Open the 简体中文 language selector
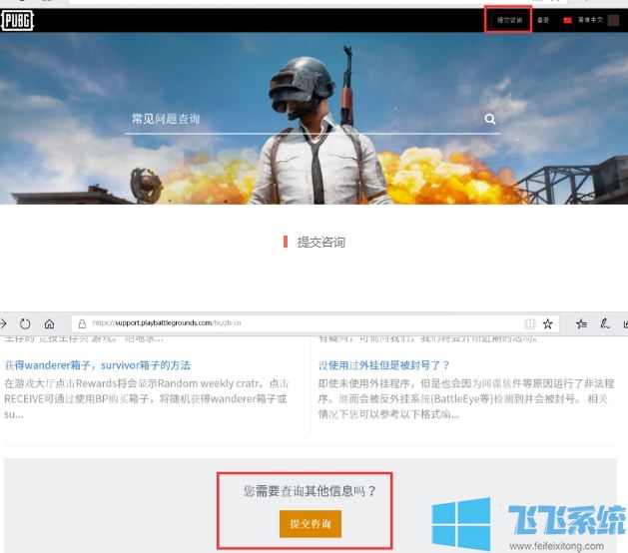The image size is (628, 553). click(x=590, y=20)
